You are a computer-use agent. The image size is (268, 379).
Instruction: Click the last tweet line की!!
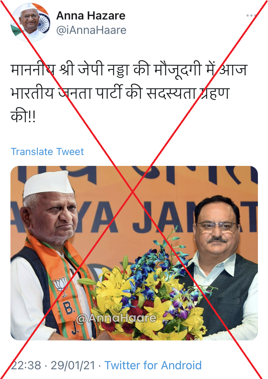(23, 116)
